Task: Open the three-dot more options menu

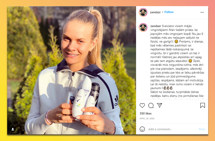Action: click(202, 12)
